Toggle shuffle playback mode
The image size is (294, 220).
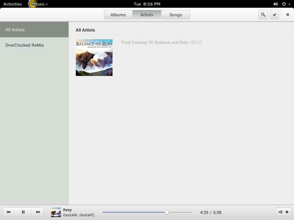280,212
